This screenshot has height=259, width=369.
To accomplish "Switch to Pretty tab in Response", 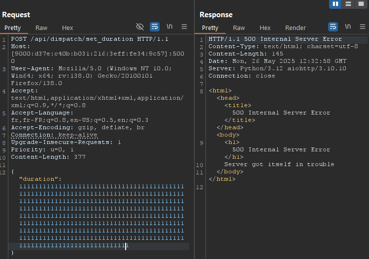I will (210, 28).
